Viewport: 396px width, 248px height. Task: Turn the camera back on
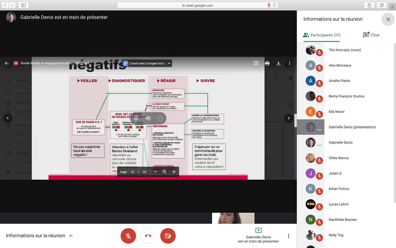pos(168,236)
